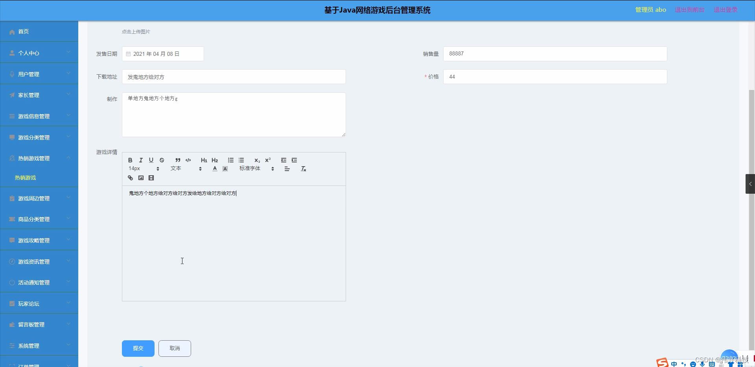Go to the 首页 home menu item
755x367 pixels.
coord(39,31)
